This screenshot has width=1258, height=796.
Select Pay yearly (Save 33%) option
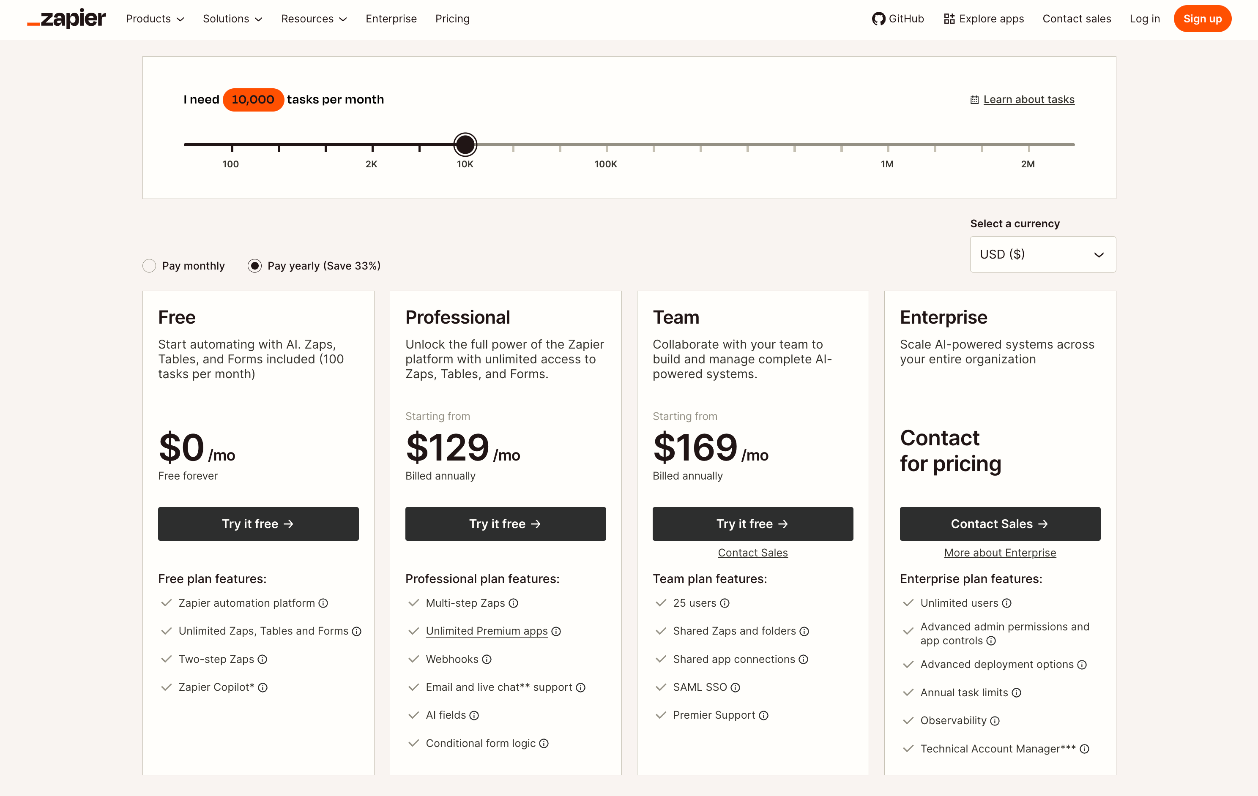tap(254, 266)
